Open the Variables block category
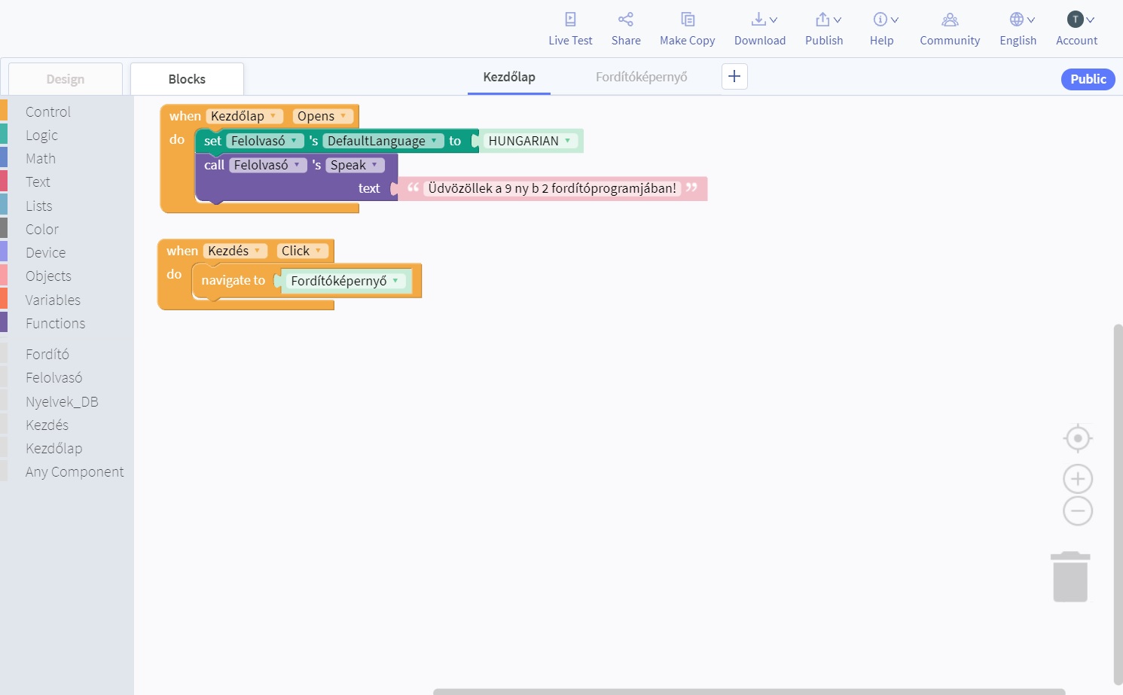The width and height of the screenshot is (1123, 695). pos(53,300)
